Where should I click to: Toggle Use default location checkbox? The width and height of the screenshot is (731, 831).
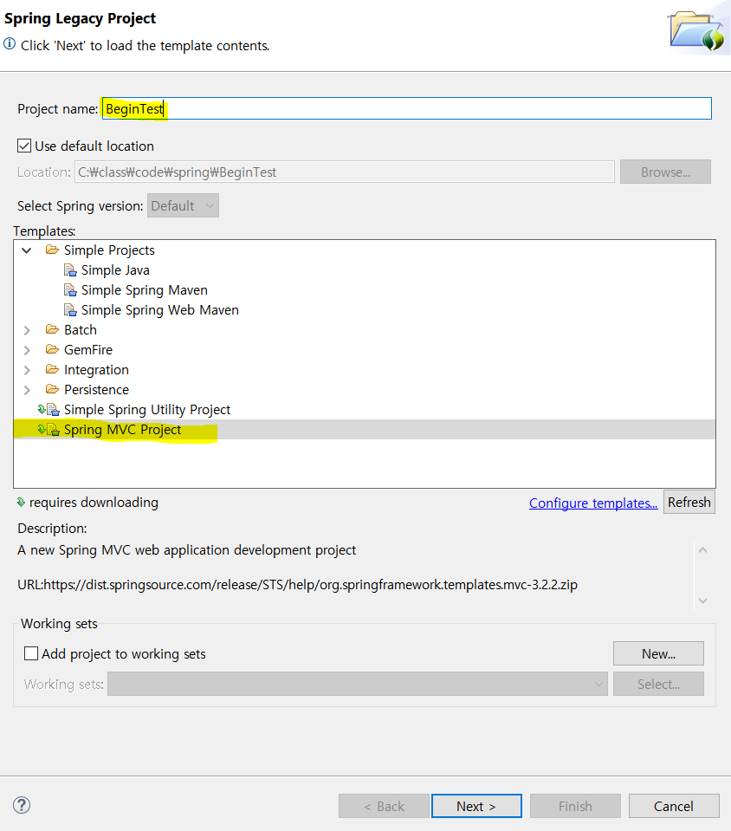tap(24, 146)
